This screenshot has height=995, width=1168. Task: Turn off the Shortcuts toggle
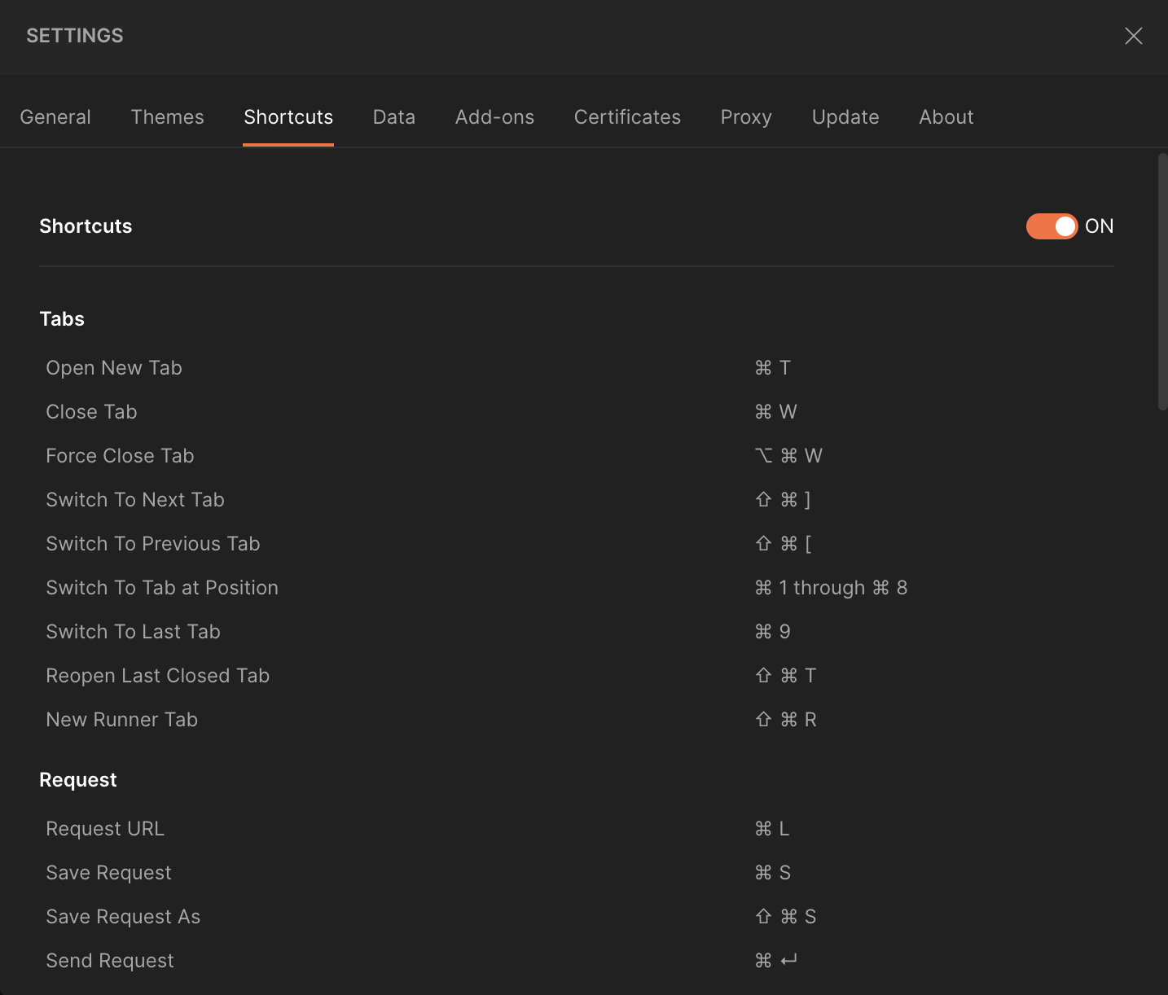[1051, 226]
